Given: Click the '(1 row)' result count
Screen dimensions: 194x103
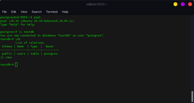Looking at the screenshot, I should click(6, 57).
